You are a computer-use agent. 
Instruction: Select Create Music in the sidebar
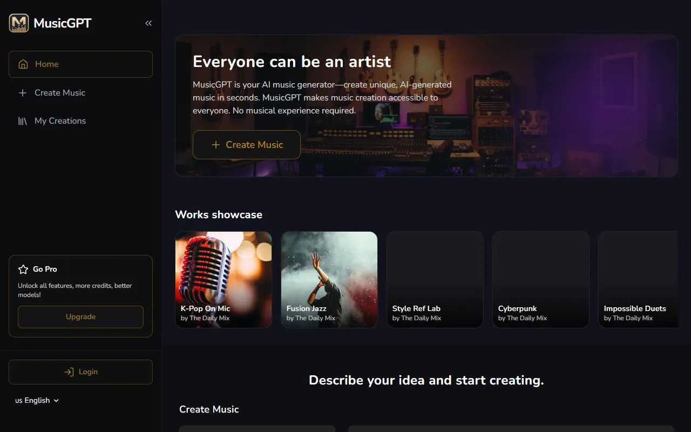pos(60,93)
